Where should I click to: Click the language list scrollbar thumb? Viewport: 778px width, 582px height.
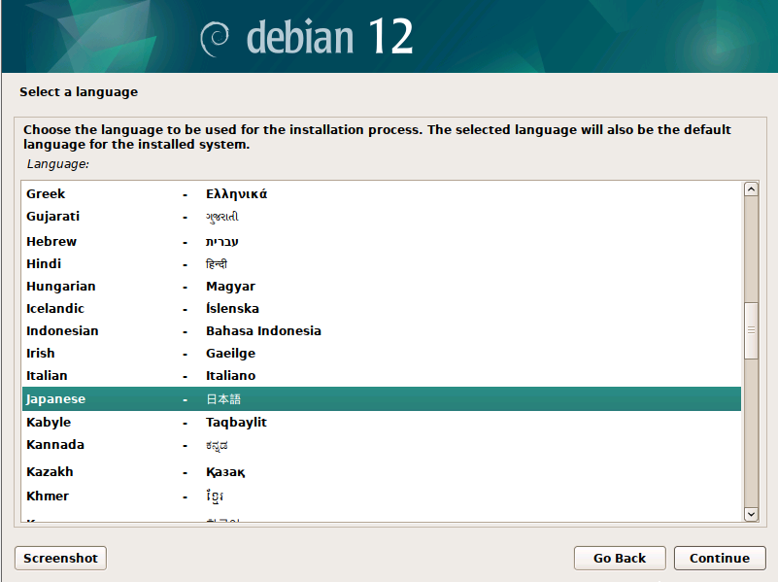pyautogui.click(x=751, y=330)
